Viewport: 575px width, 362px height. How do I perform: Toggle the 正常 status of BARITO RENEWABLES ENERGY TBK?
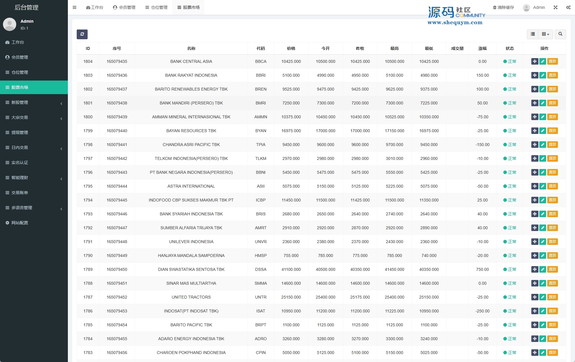(x=510, y=89)
